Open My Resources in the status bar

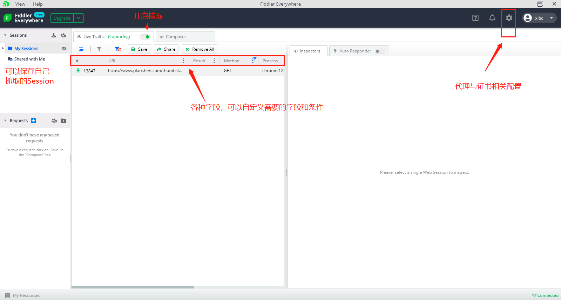[23, 295]
